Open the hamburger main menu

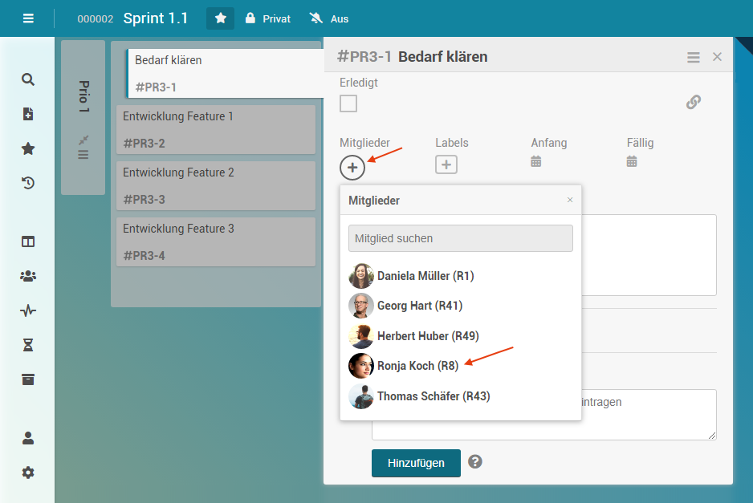pos(28,18)
